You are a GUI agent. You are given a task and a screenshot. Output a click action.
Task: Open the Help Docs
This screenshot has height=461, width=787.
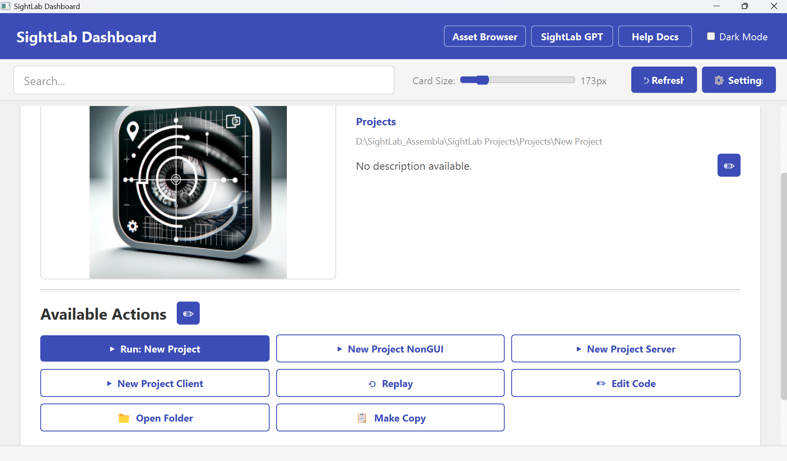(x=655, y=36)
